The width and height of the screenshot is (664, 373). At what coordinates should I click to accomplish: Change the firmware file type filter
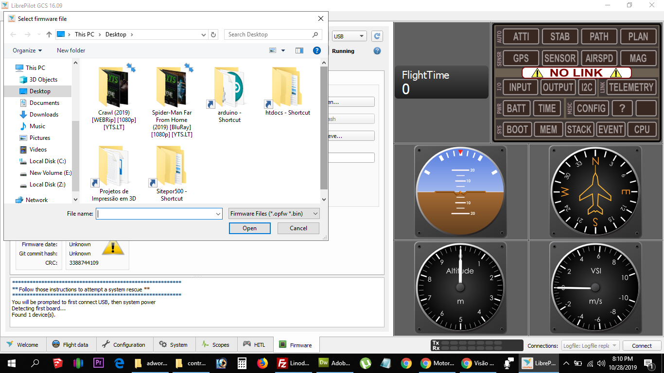(x=274, y=213)
